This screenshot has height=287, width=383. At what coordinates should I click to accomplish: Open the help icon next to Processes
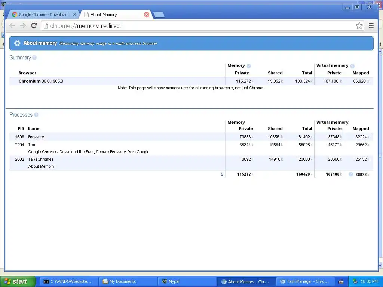coord(36,115)
